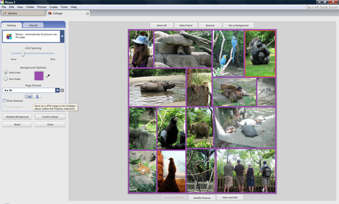Open custom page format settings icon
The height and width of the screenshot is (204, 339).
tap(62, 90)
